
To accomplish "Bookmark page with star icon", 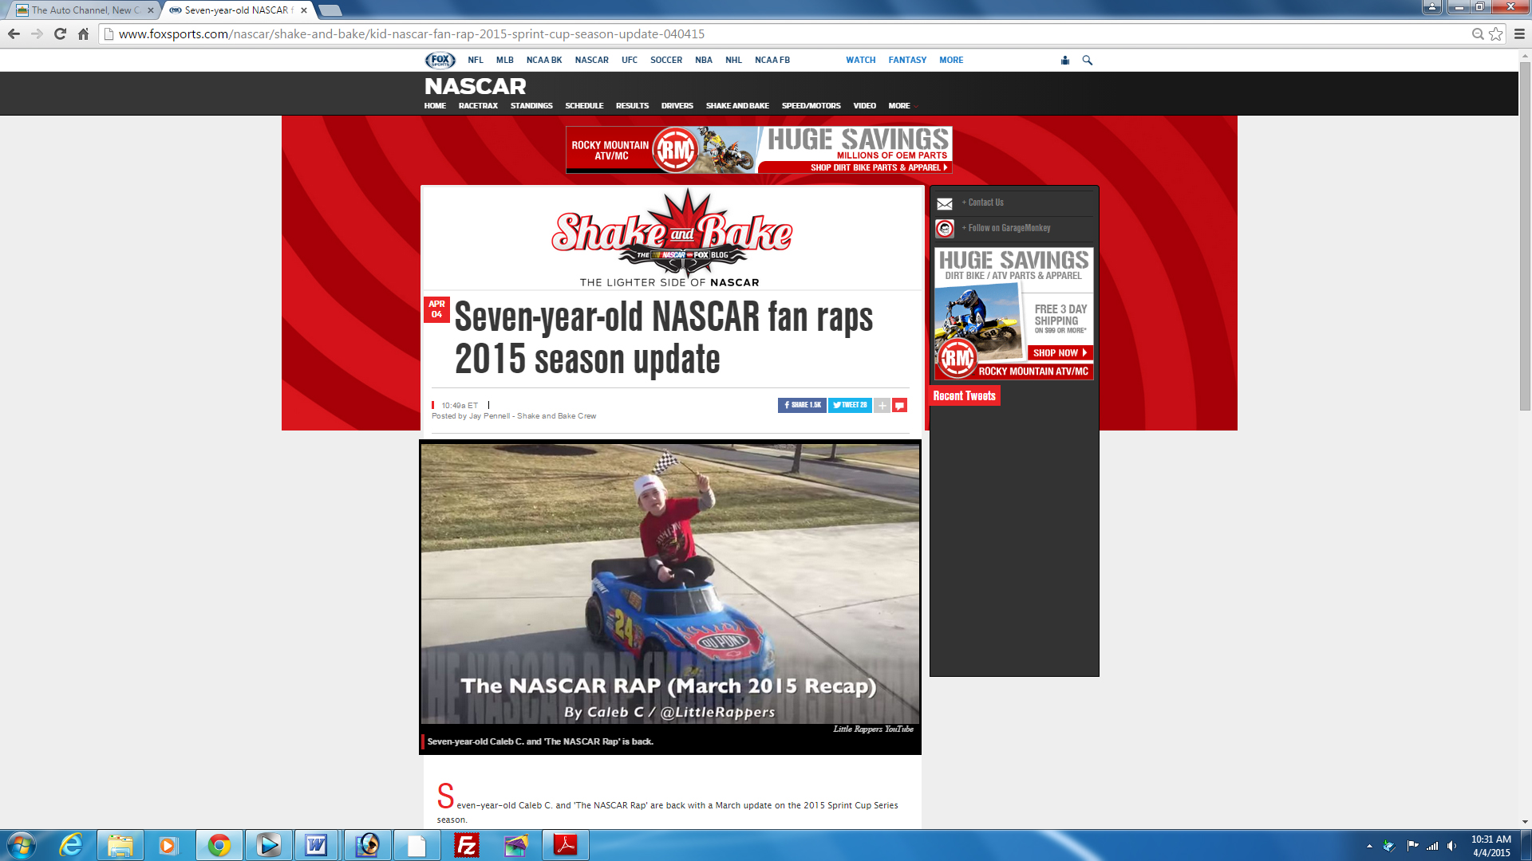I will (x=1496, y=33).
